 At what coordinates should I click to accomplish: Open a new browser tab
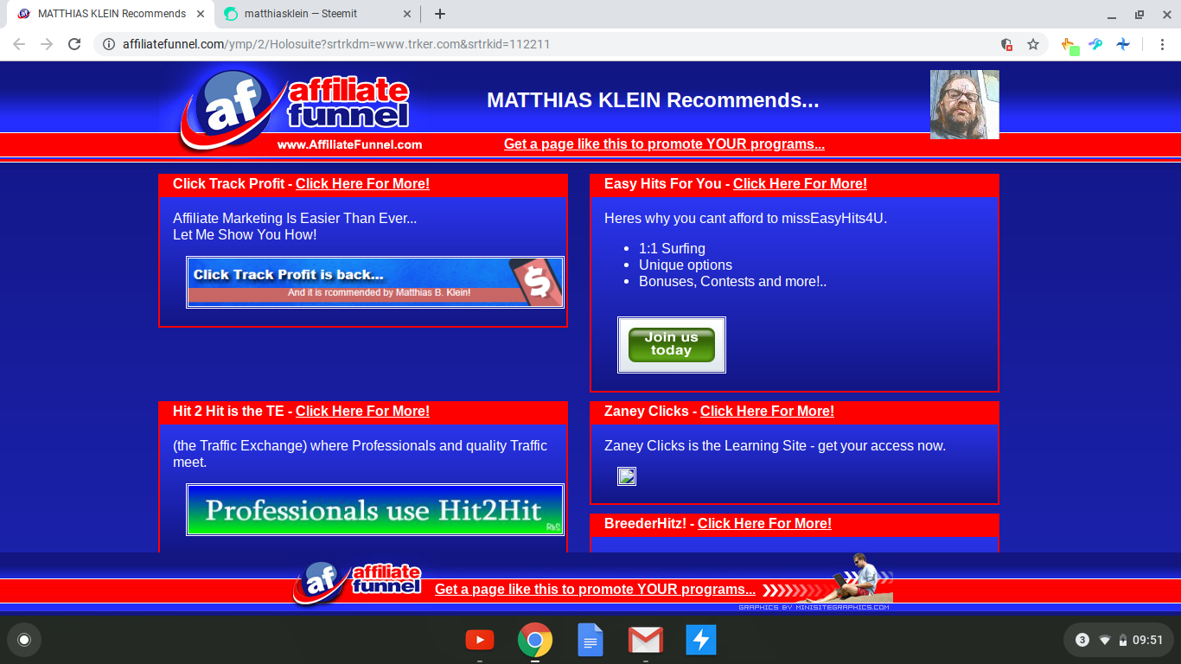coord(440,14)
